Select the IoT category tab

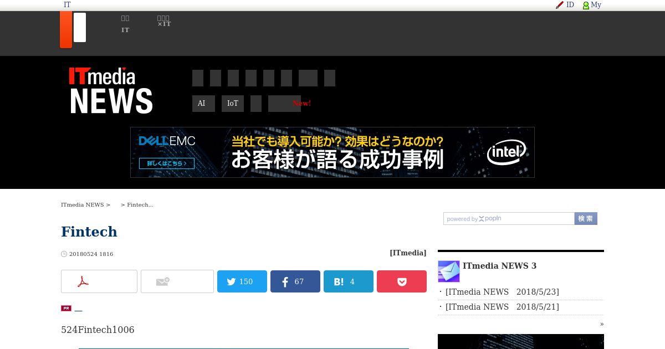pyautogui.click(x=233, y=104)
